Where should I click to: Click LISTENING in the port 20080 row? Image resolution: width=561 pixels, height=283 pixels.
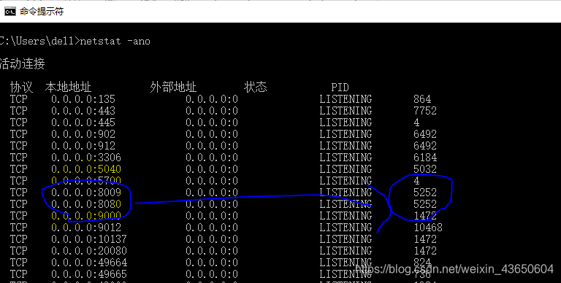pos(346,251)
